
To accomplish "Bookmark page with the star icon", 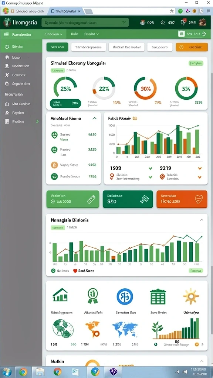I will [172, 11].
